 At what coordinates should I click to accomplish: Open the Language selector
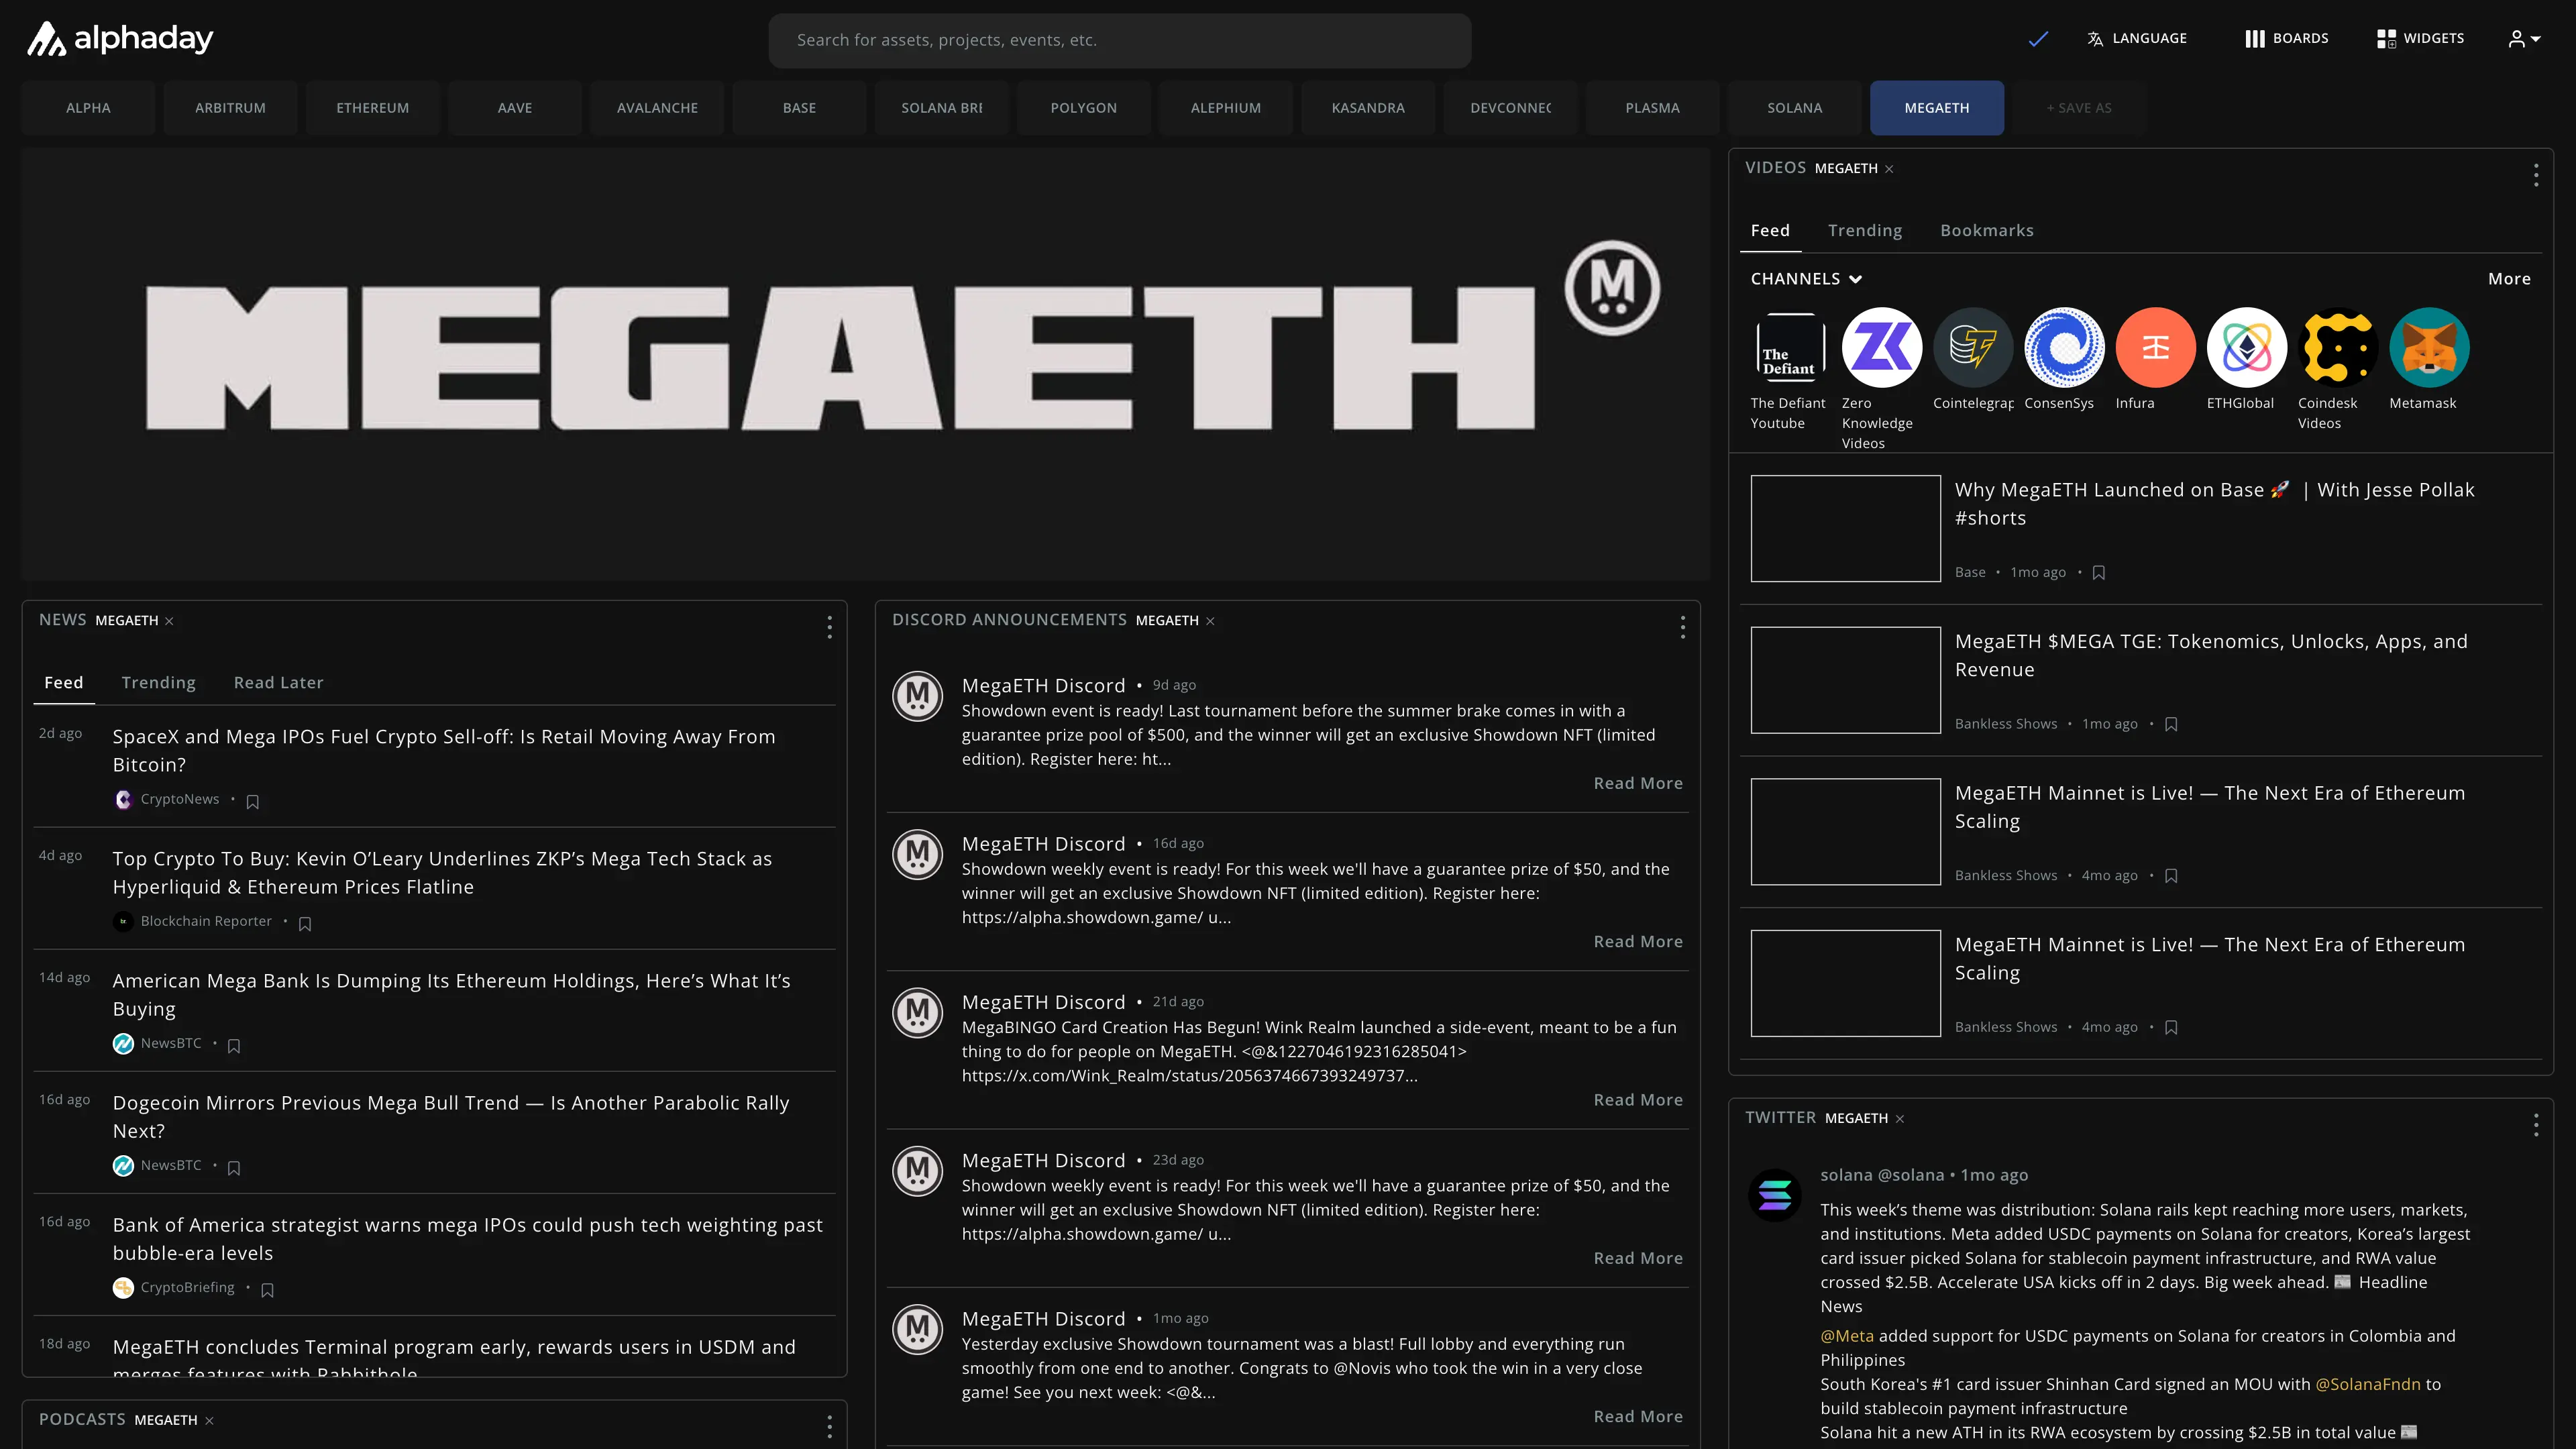pyautogui.click(x=2137, y=39)
